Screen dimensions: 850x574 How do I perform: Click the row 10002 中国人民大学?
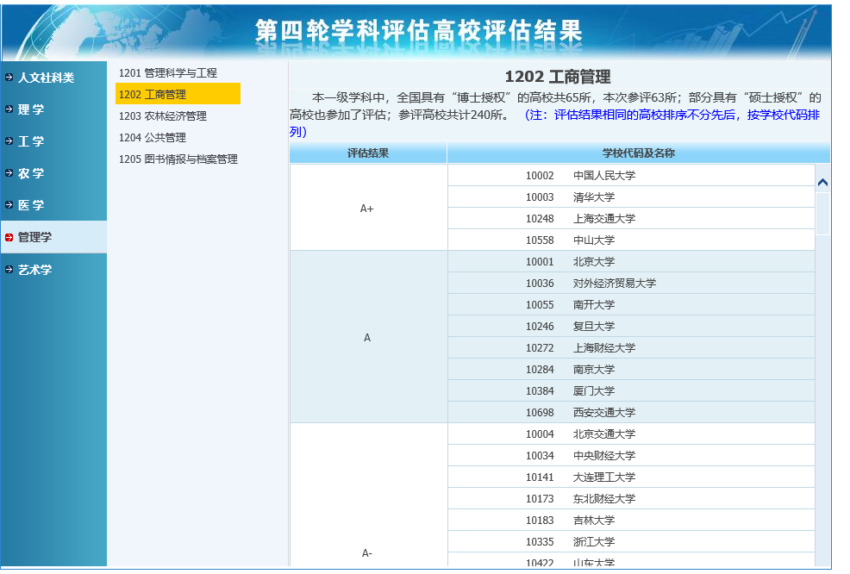coord(632,176)
